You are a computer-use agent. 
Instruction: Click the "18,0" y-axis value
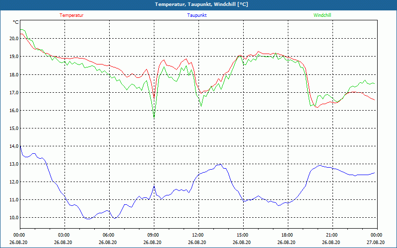click(14, 74)
